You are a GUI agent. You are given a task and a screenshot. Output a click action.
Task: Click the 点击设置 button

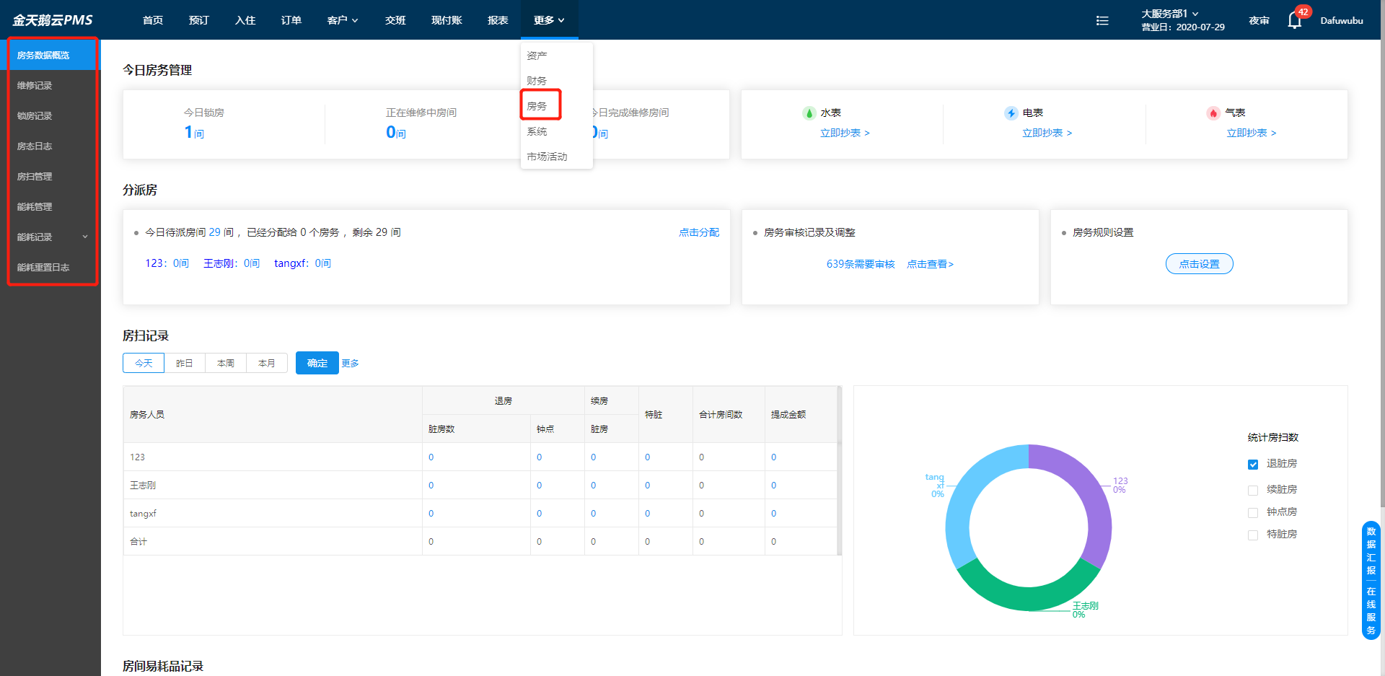pyautogui.click(x=1199, y=264)
